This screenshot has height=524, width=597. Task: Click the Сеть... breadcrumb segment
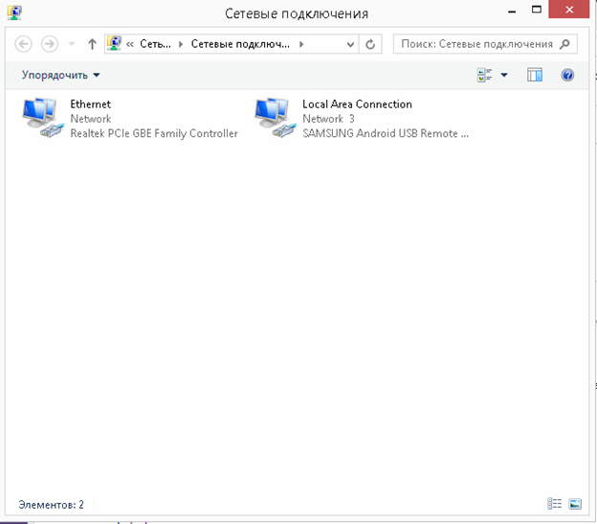155,44
